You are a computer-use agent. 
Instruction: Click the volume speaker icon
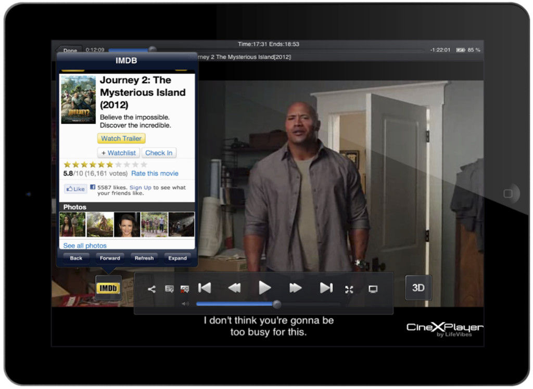pyautogui.click(x=185, y=304)
